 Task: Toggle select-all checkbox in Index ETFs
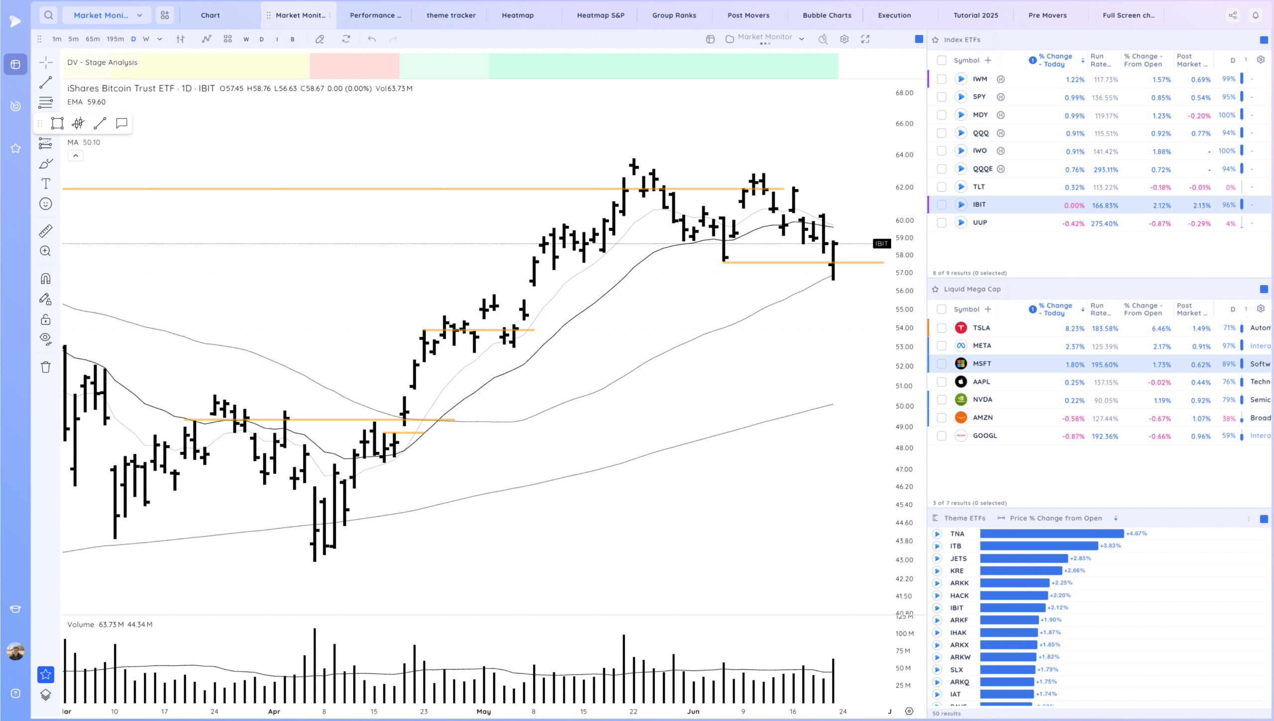[942, 60]
